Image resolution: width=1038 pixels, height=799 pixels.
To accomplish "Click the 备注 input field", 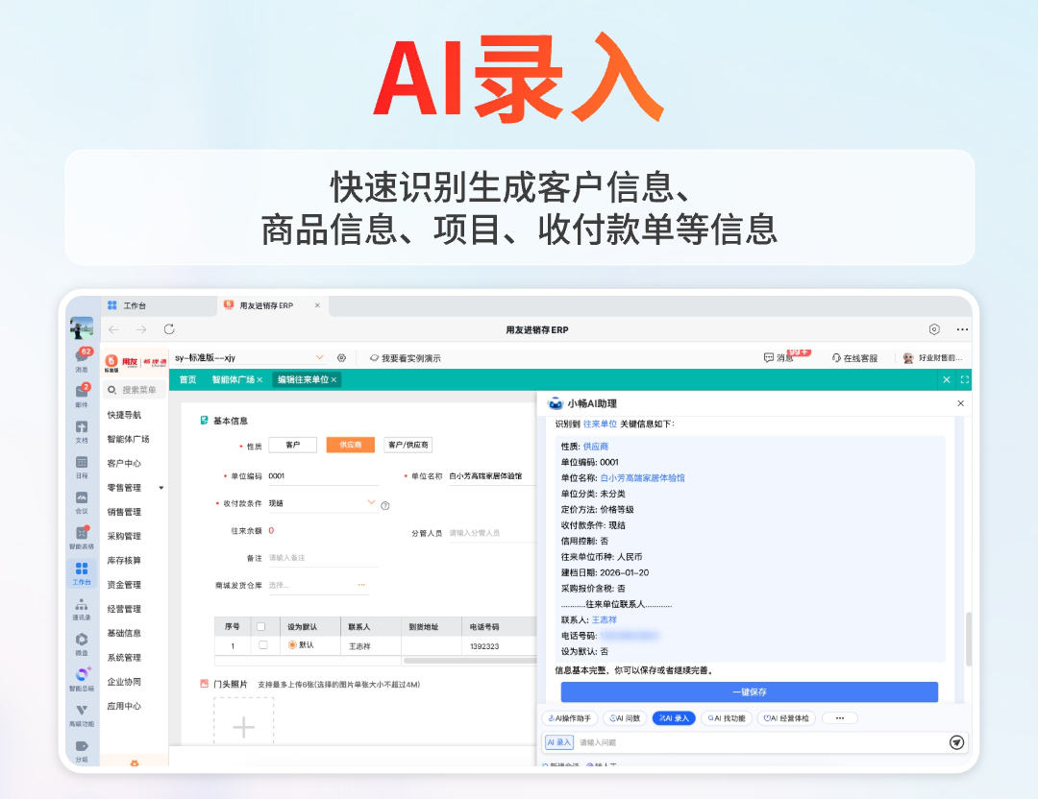I will pyautogui.click(x=317, y=557).
